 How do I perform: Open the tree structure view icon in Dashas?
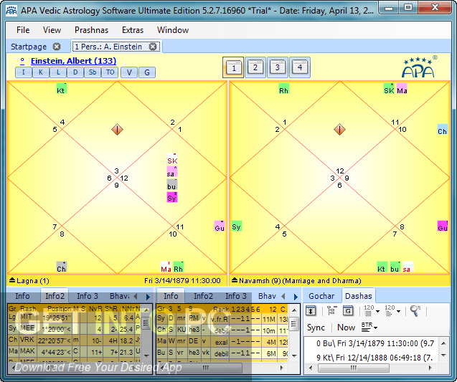(x=331, y=310)
